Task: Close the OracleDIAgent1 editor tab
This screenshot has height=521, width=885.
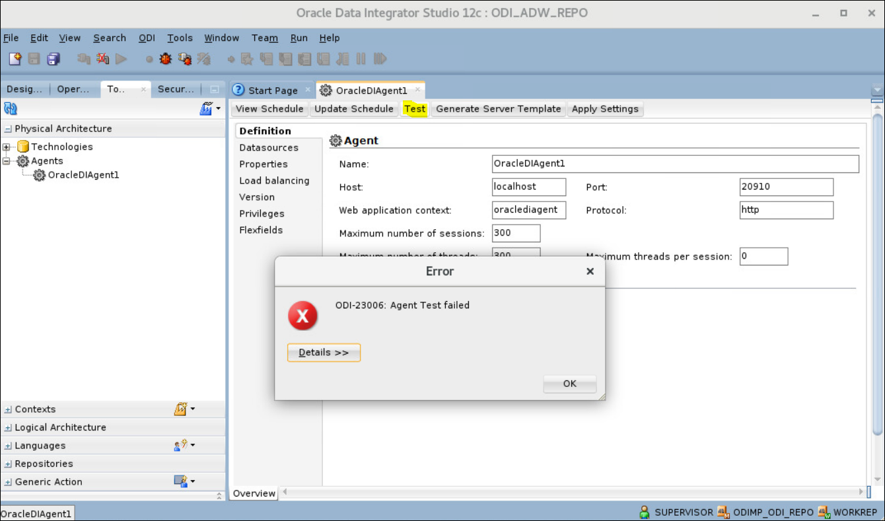Action: (x=417, y=89)
